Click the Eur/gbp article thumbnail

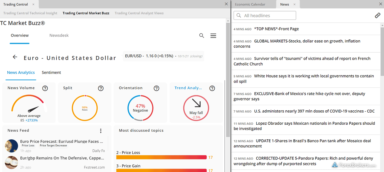coord(12,162)
